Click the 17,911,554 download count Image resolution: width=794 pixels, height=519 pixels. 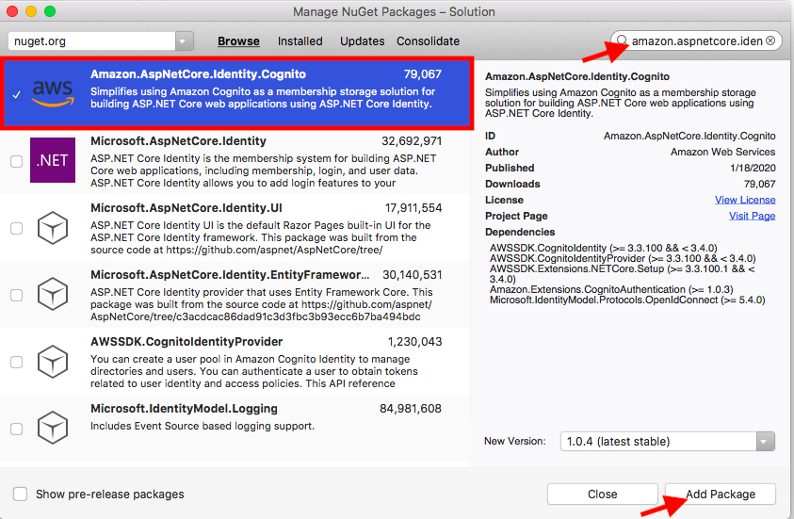[x=413, y=207]
